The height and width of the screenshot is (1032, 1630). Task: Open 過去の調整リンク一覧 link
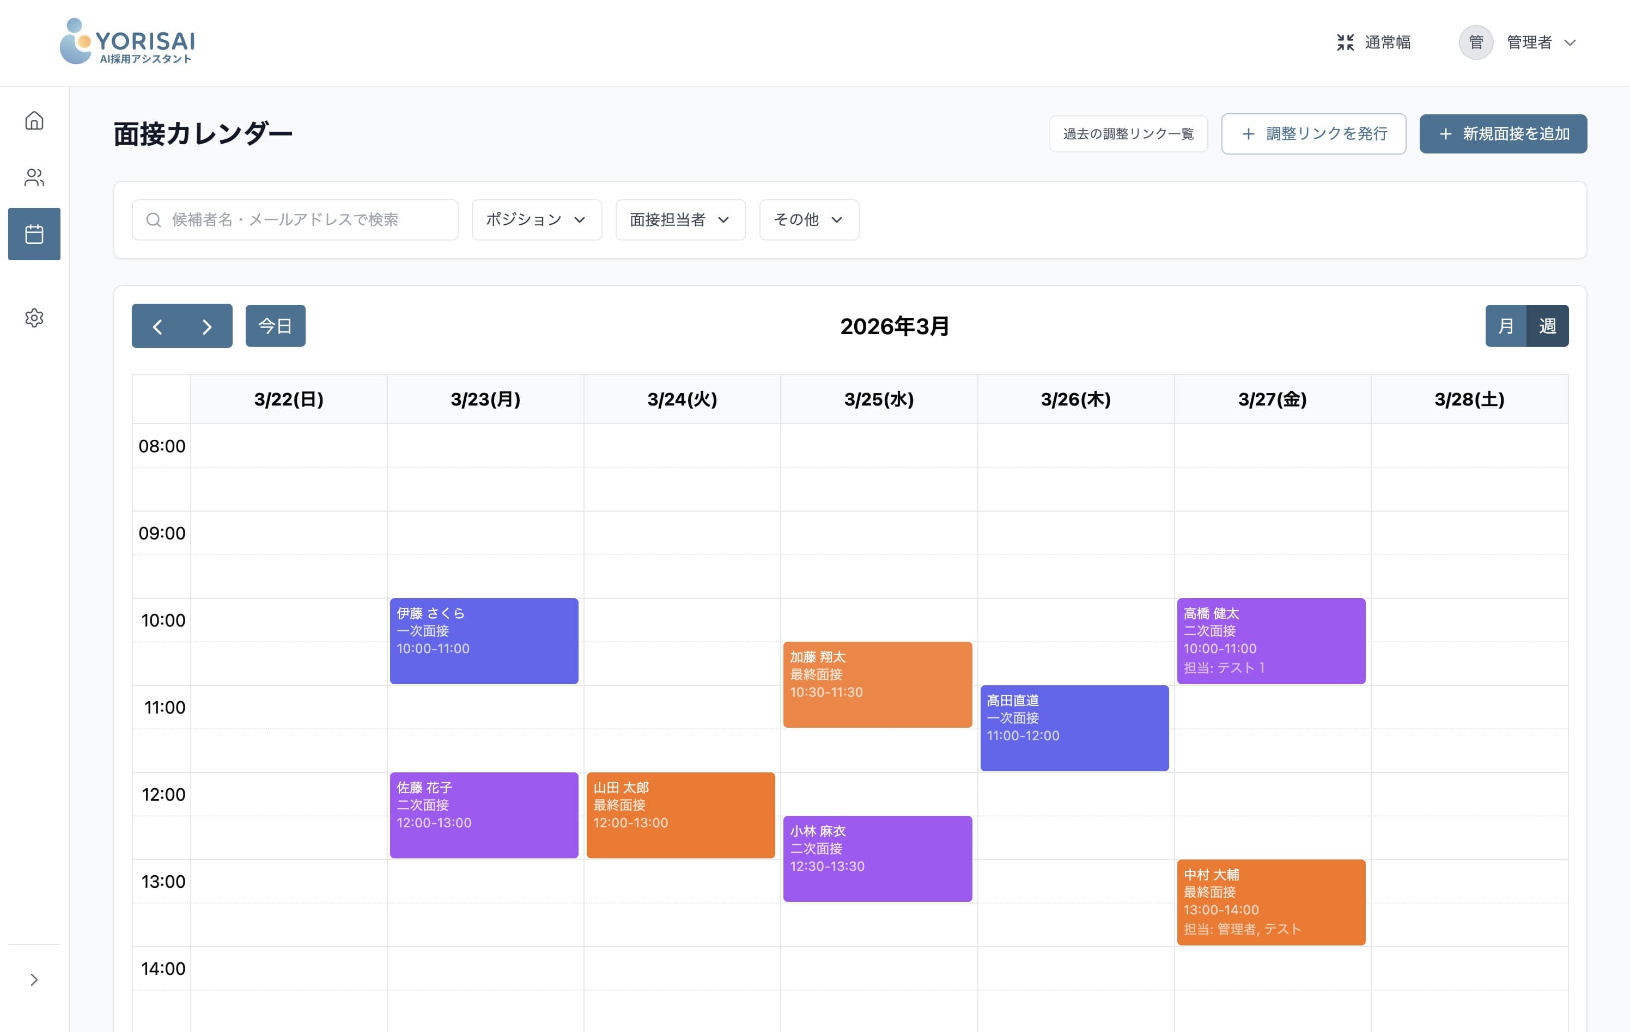1128,134
